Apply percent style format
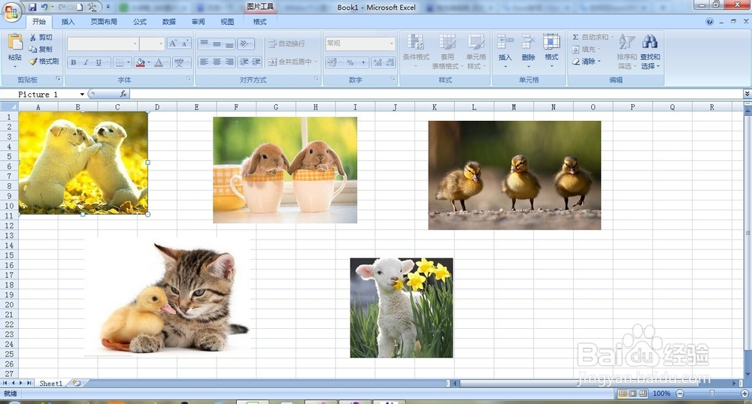 350,62
